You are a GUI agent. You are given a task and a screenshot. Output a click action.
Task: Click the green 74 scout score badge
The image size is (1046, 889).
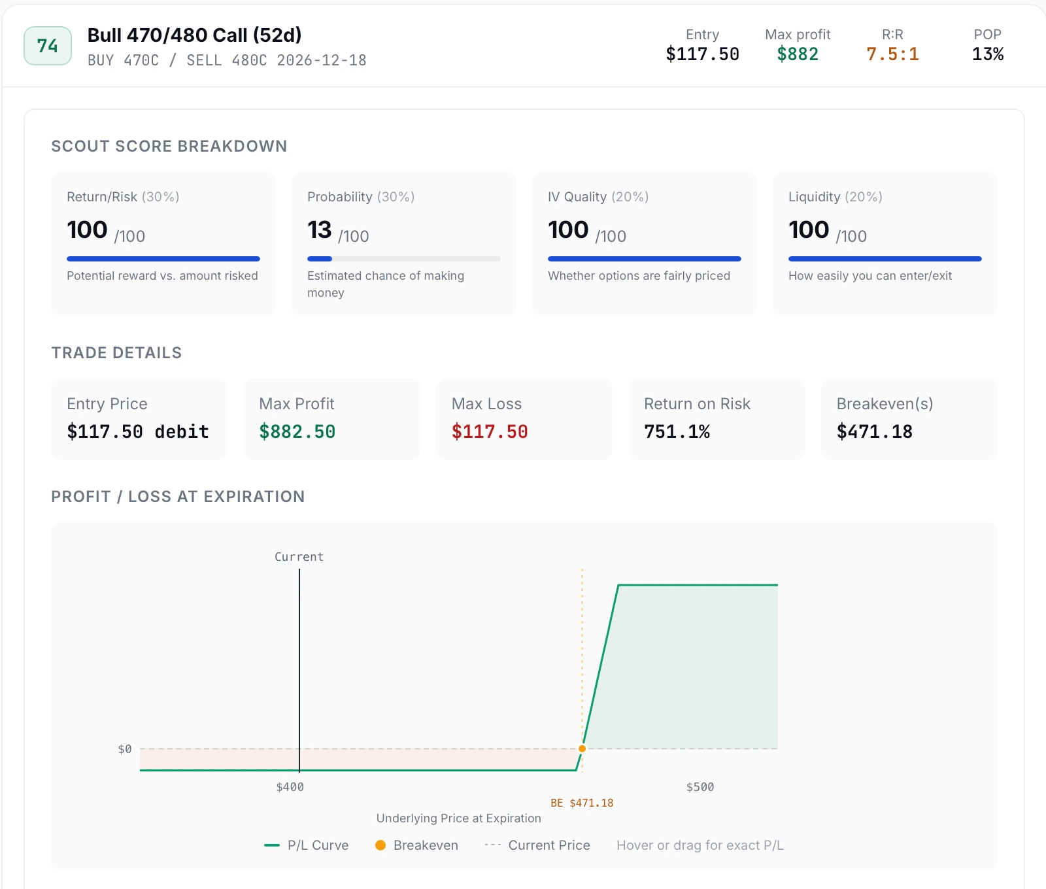[48, 46]
